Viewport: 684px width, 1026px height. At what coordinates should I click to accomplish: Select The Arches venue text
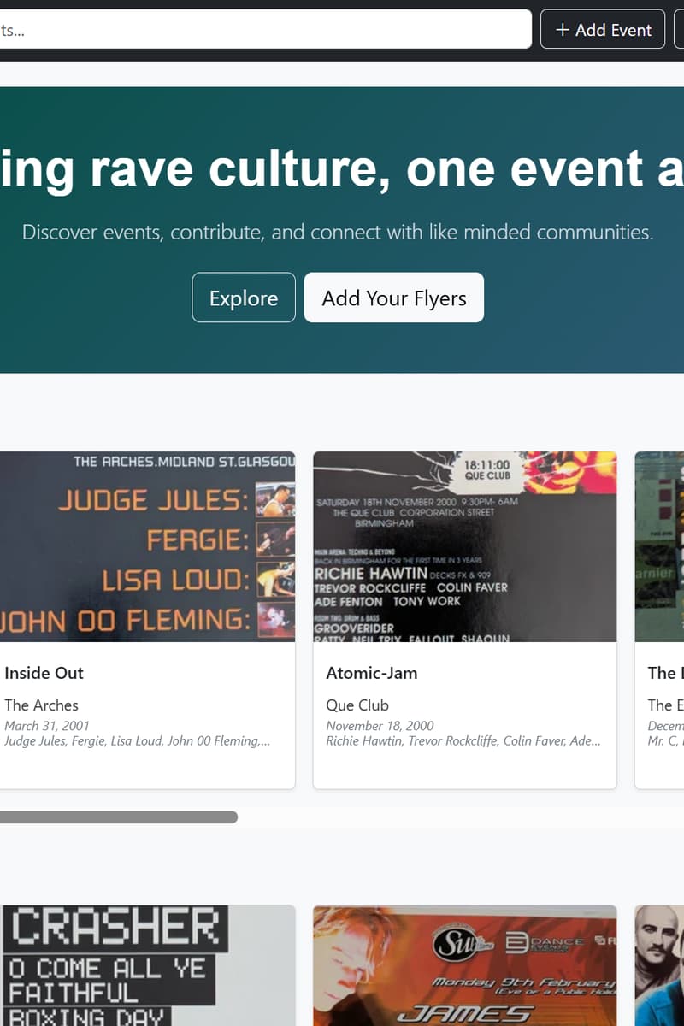[x=41, y=705]
